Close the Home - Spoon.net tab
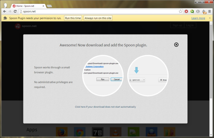214x138 pixels. pyautogui.click(x=43, y=6)
